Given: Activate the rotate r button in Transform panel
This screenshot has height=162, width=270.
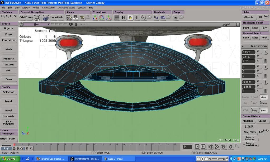Looking at the screenshot, I should (x=266, y=67).
